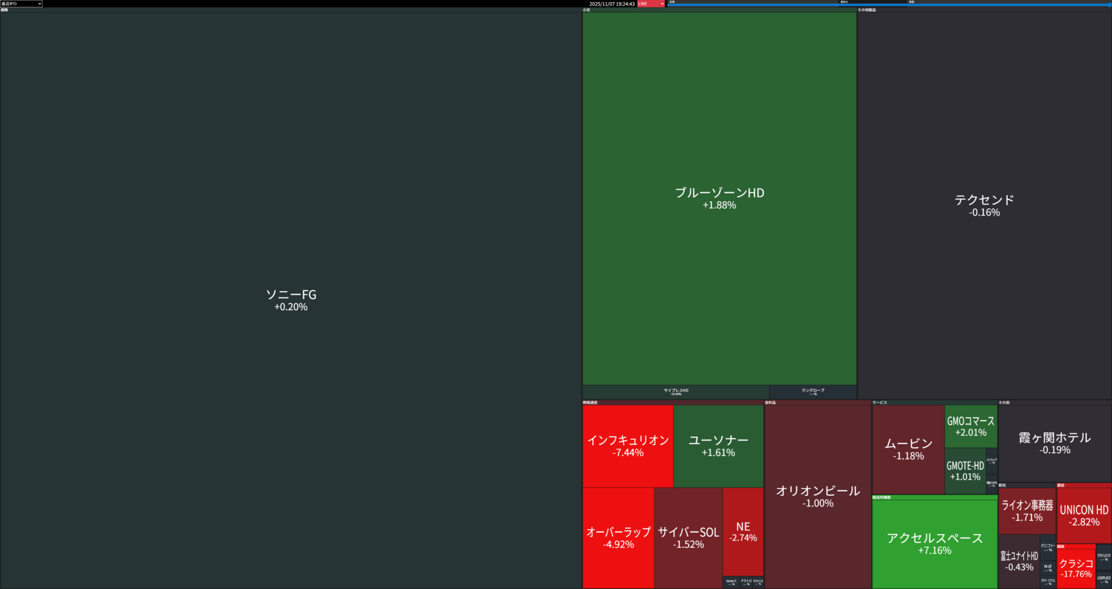Viewport: 1112px width, 589px height.
Task: Open the アクセルスペース green tile
Action: [935, 543]
